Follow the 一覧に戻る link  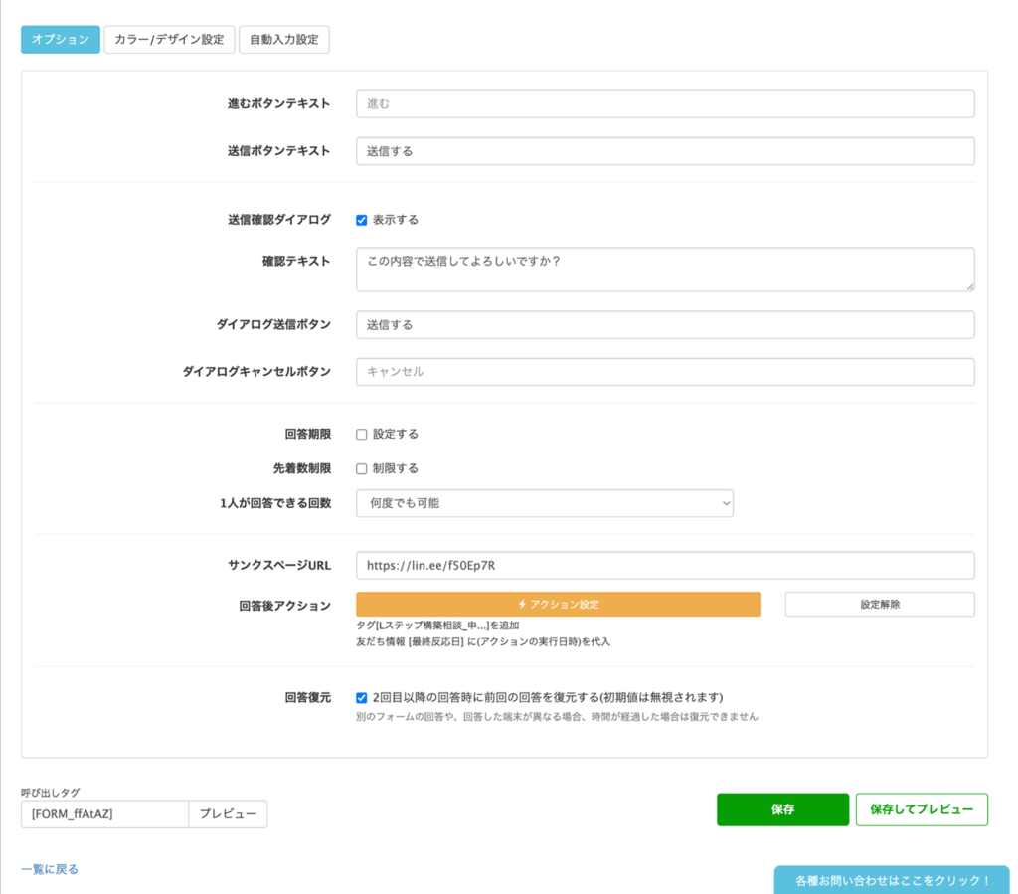click(x=49, y=869)
